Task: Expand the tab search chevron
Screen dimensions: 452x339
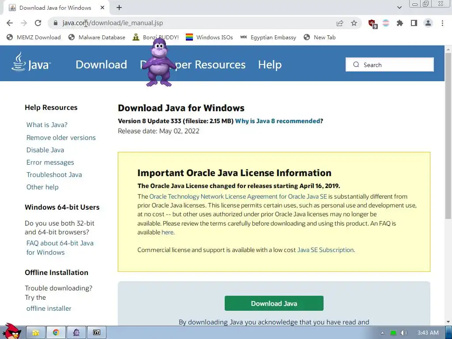Action: (x=399, y=8)
